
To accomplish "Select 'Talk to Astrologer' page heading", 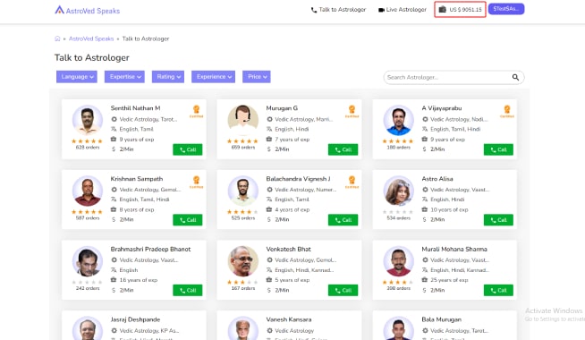I will coord(92,57).
